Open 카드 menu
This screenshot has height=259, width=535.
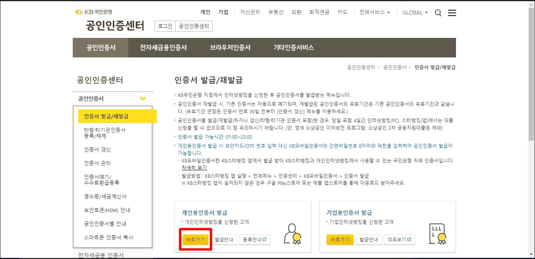click(x=342, y=12)
